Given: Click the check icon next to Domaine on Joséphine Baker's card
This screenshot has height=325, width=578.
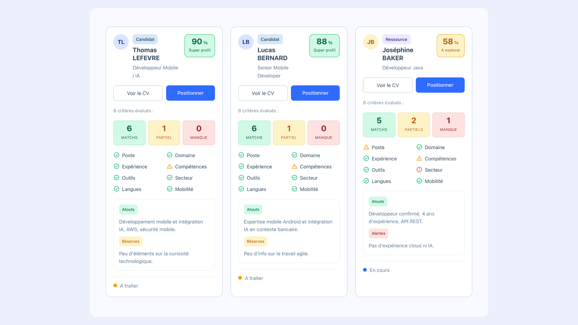Looking at the screenshot, I should pos(419,147).
